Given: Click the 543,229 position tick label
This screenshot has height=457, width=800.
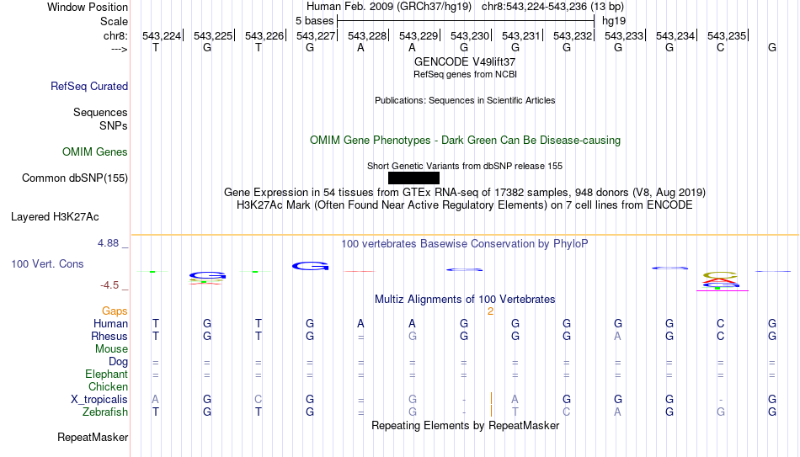Looking at the screenshot, I should 419,35.
